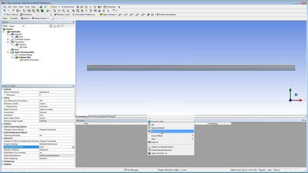Open Annotation Preferences
This screenshot has height=173, width=308.
(x=84, y=14)
